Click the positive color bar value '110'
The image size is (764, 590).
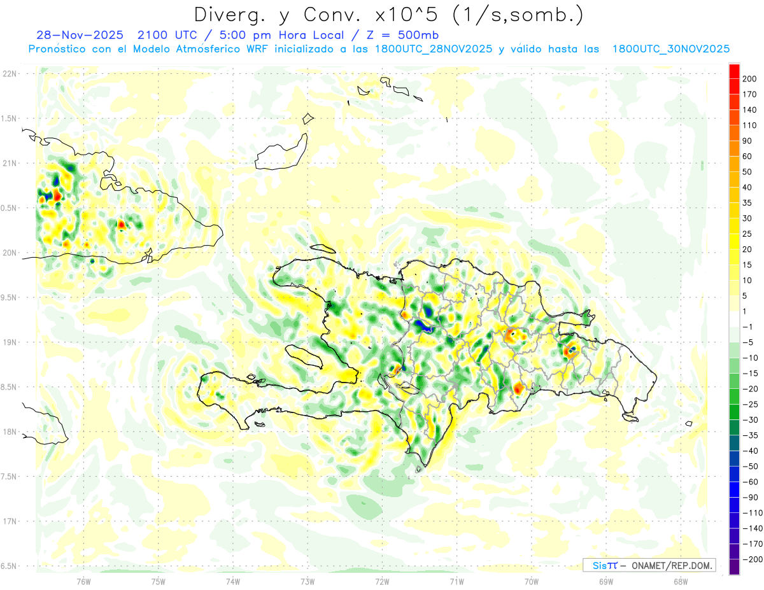(x=750, y=125)
